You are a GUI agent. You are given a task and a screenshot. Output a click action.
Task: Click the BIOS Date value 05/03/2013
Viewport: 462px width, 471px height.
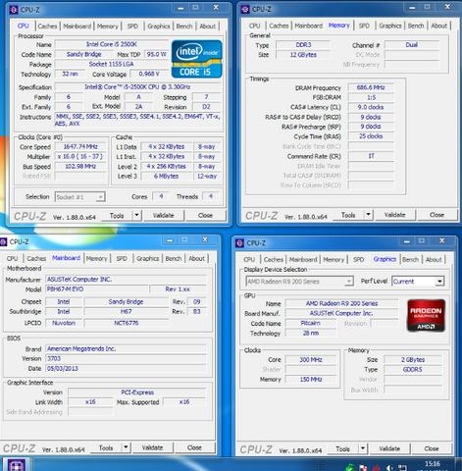pyautogui.click(x=126, y=369)
